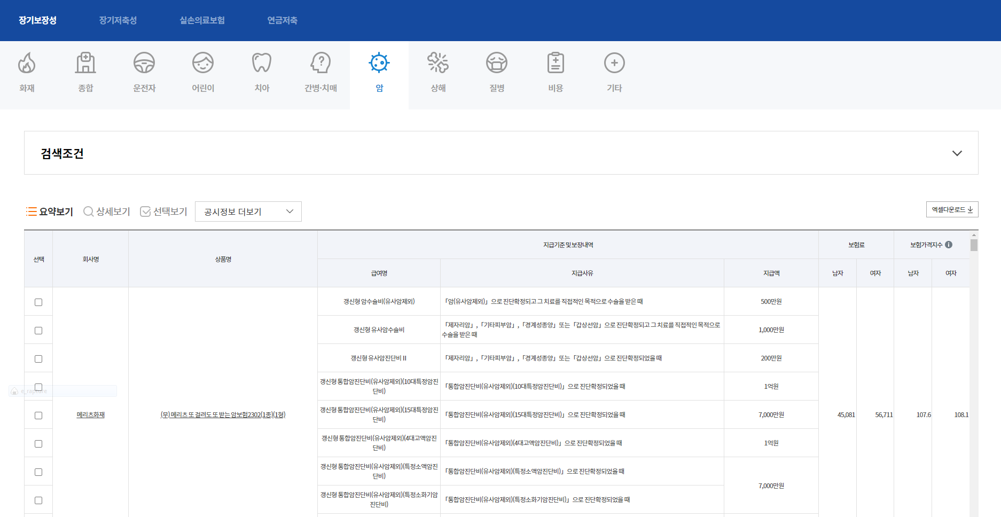Click the 엑셀다운로드 button
This screenshot has width=1001, height=517.
click(952, 209)
